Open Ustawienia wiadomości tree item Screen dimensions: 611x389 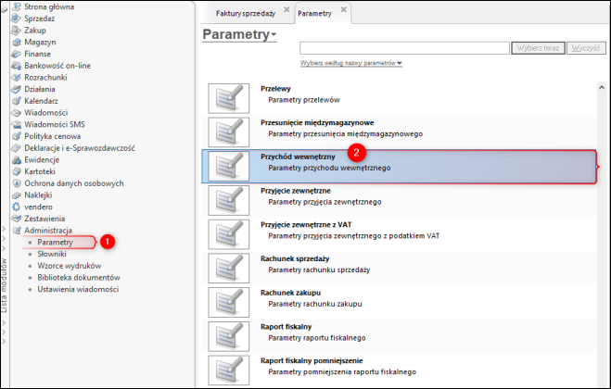click(78, 289)
